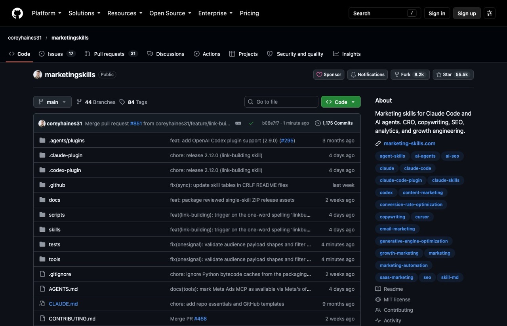Open the MIT license link
This screenshot has width=507, height=326.
pos(393,299)
